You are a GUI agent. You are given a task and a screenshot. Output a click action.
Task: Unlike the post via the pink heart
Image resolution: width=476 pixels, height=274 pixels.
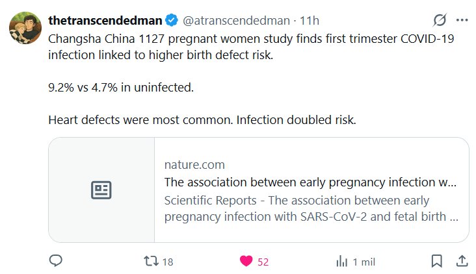tap(246, 261)
